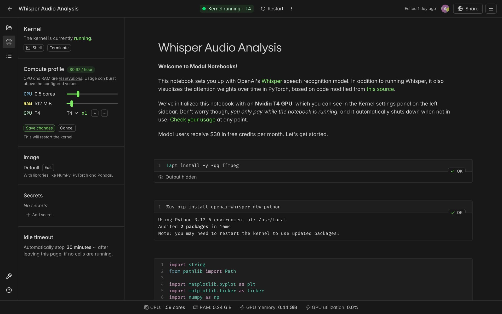
Task: Click the import string code line
Action: coord(187,265)
